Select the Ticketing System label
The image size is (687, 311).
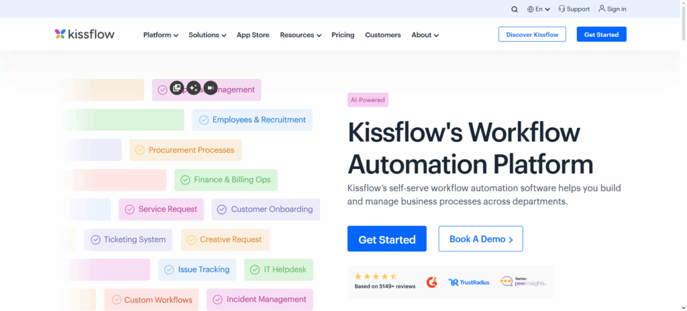click(134, 239)
